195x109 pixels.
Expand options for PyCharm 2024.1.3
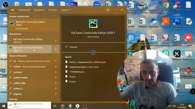coord(56,49)
